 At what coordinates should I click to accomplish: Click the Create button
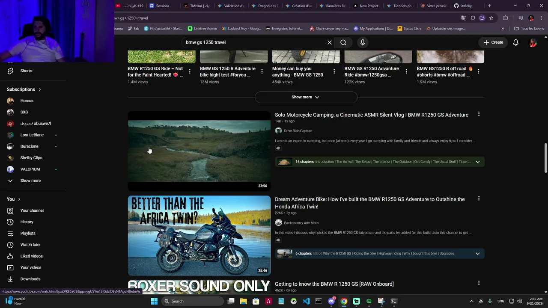[x=493, y=42]
